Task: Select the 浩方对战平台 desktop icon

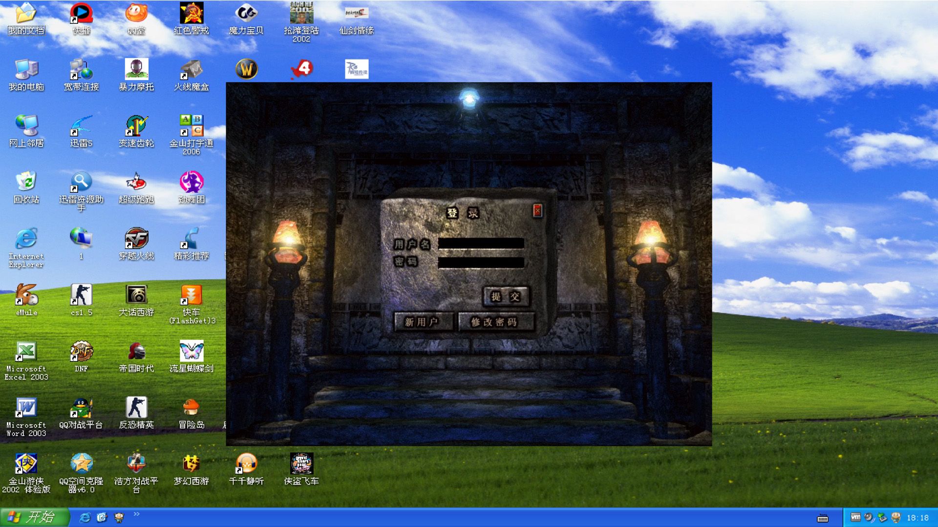Action: coord(136,473)
